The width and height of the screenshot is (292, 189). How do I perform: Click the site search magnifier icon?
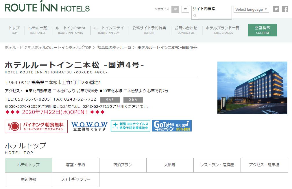[195, 15]
